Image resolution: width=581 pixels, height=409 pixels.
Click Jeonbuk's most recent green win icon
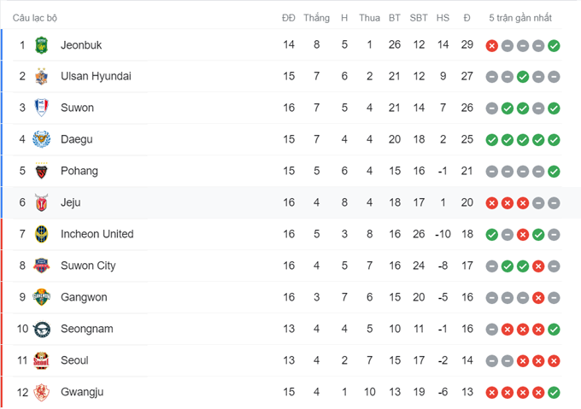coord(554,45)
